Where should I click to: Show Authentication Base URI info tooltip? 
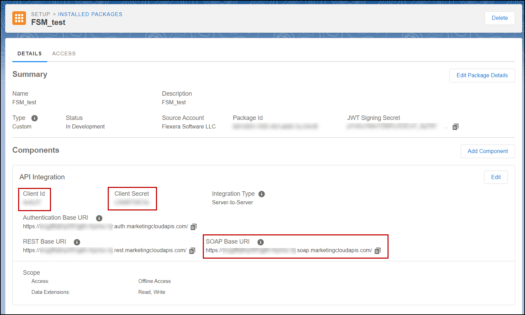click(99, 218)
